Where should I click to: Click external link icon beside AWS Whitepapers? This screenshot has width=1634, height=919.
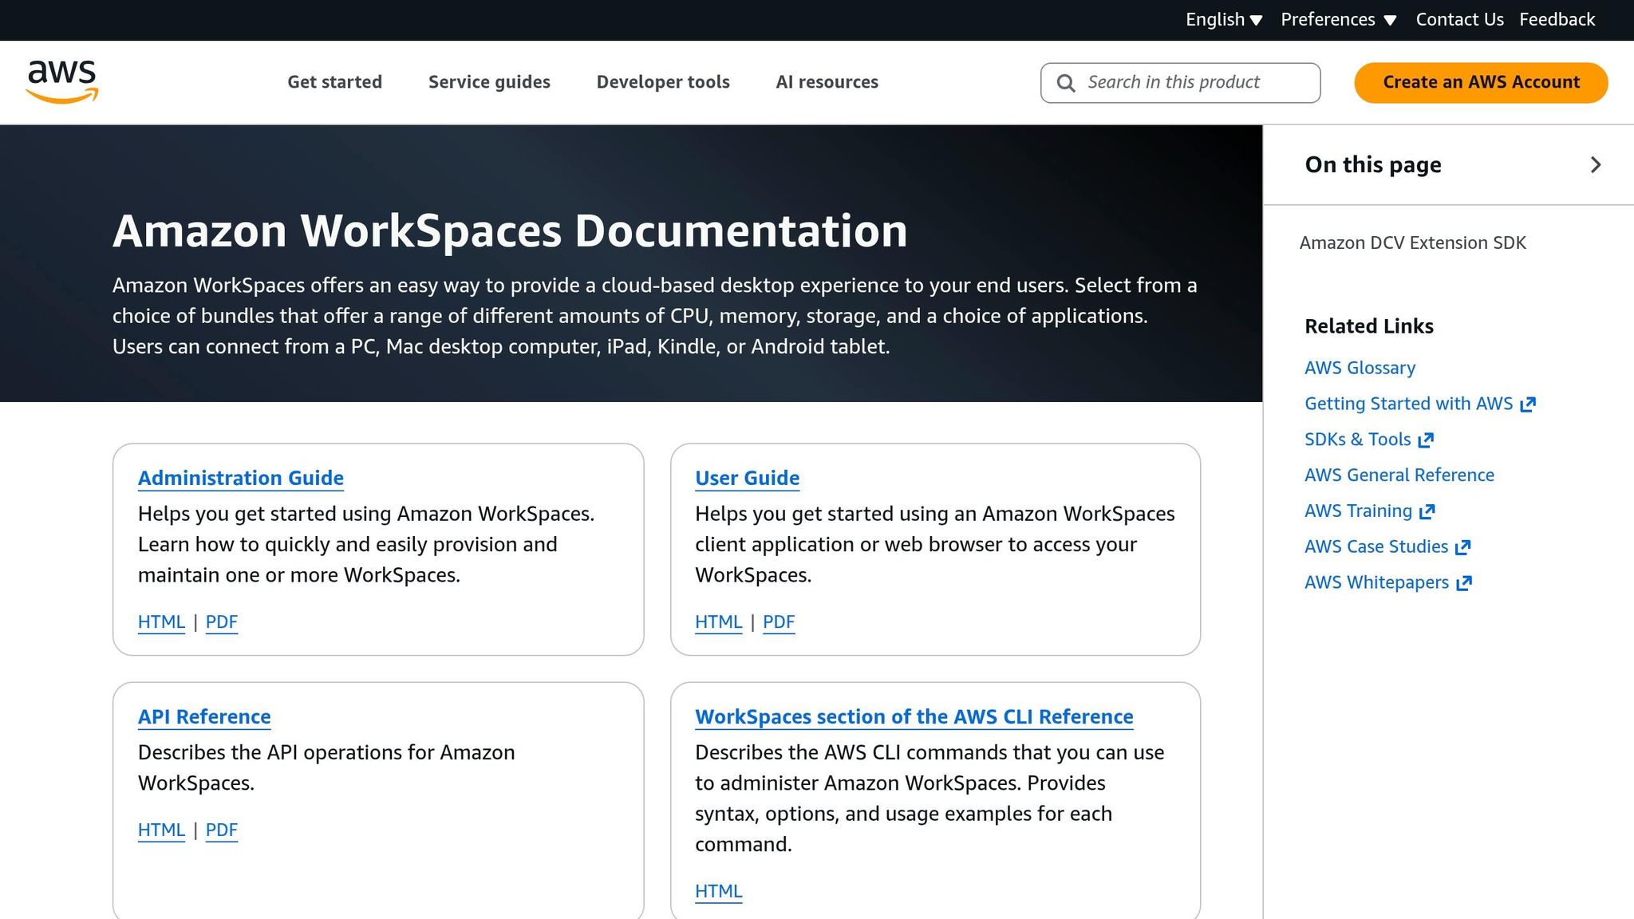(x=1463, y=583)
